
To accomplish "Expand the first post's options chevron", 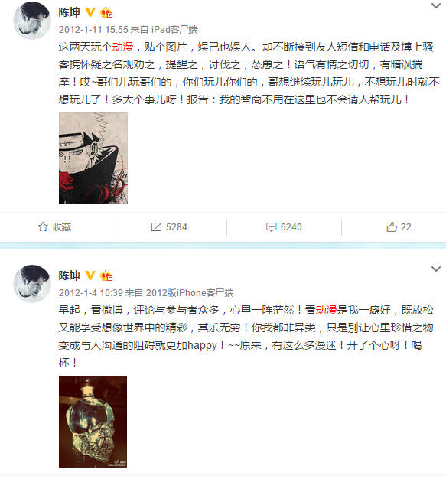I will pyautogui.click(x=435, y=5).
